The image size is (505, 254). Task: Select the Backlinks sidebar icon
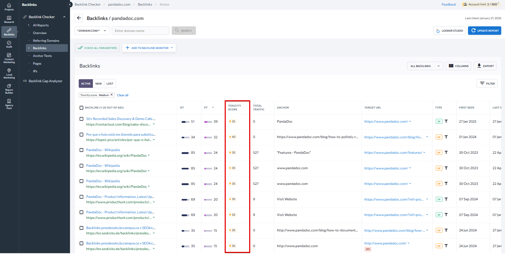[9, 32]
